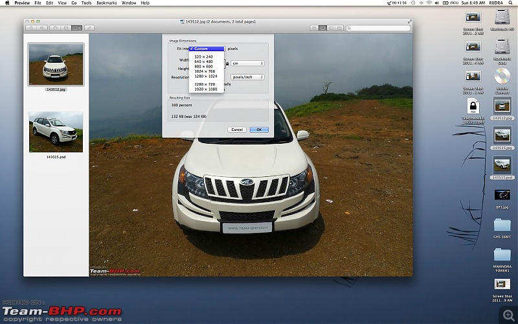Open the battery status menu
Screen dimensions: 518x324
[450, 3]
